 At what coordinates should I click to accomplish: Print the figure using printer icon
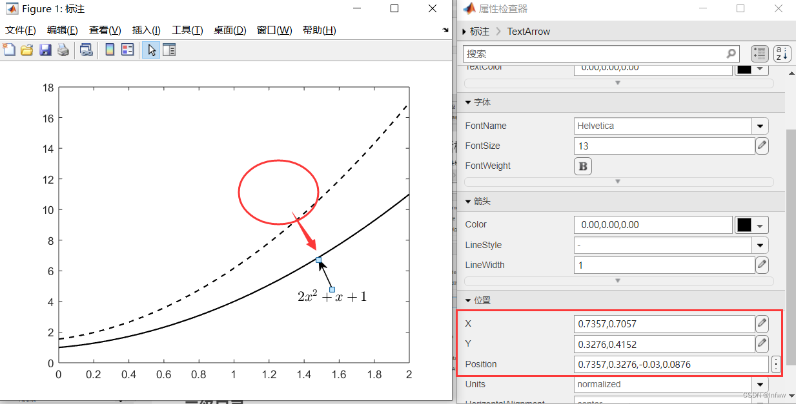point(63,50)
